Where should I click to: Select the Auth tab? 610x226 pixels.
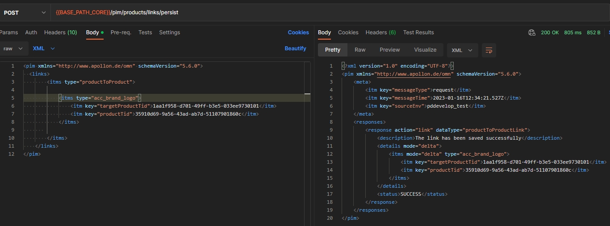31,32
